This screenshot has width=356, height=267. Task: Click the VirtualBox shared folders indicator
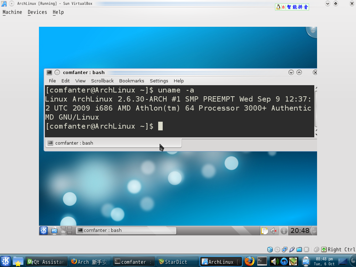(299, 250)
